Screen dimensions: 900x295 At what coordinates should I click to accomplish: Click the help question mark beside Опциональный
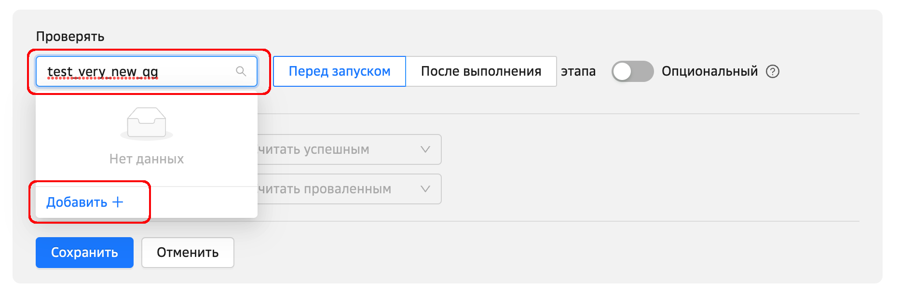[x=773, y=71]
